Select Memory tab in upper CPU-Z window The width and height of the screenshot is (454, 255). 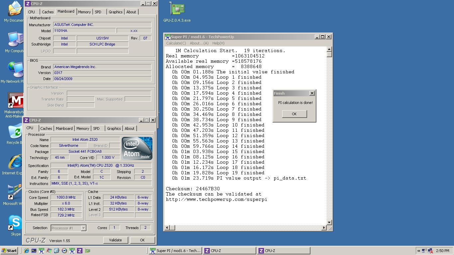click(84, 12)
